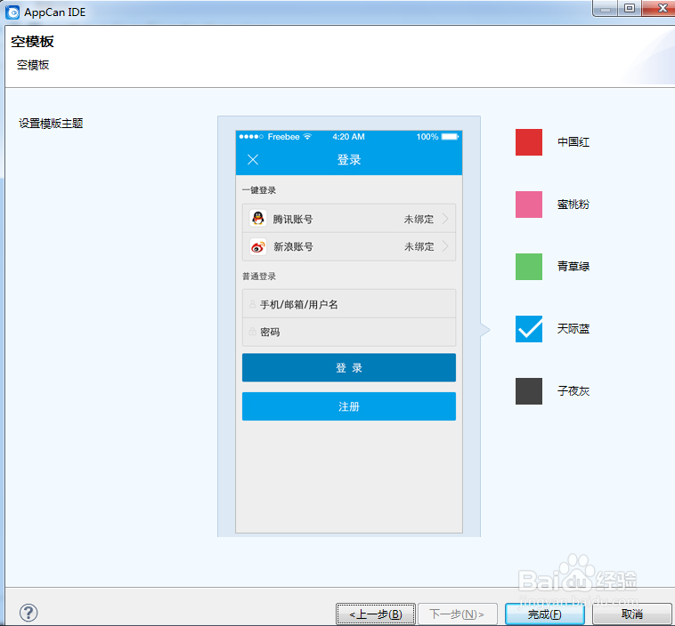Maximize the AppCan IDE window

pyautogui.click(x=630, y=8)
